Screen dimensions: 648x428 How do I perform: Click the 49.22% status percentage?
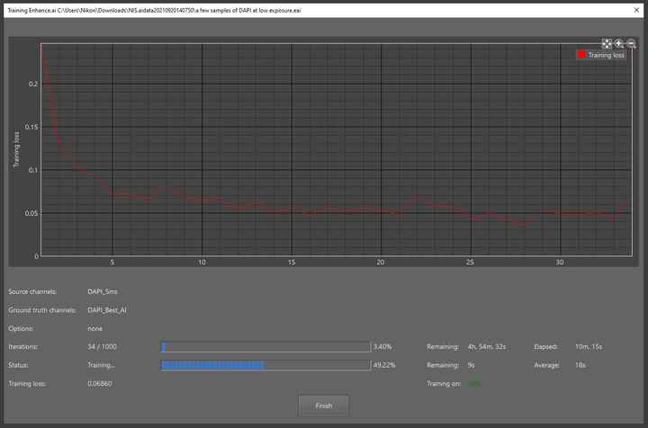[383, 365]
